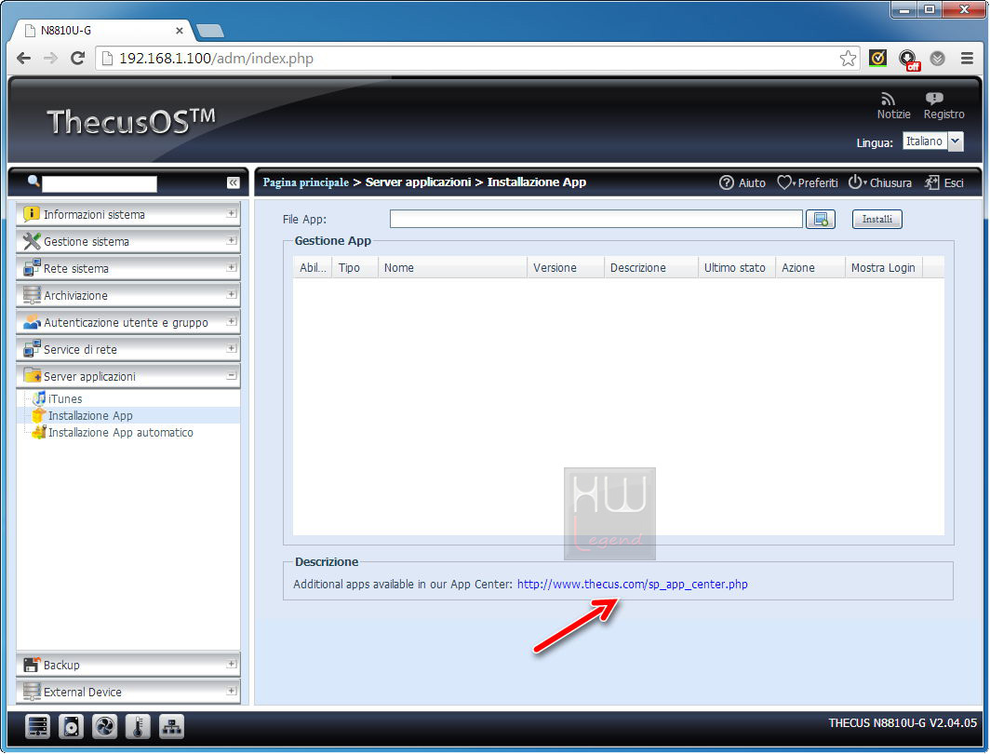Click the Esci logout icon

pyautogui.click(x=931, y=182)
